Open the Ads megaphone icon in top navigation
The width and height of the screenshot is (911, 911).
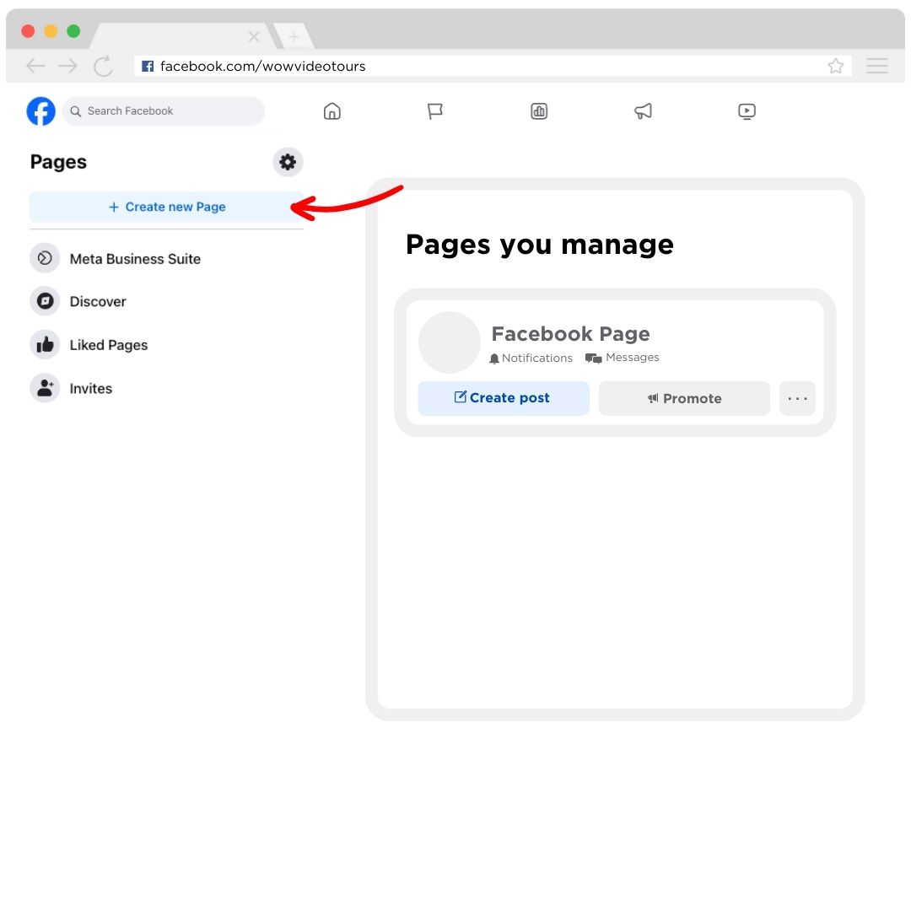pos(643,111)
